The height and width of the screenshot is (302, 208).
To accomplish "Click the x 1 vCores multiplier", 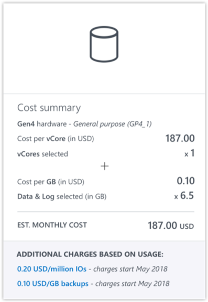I will click(190, 153).
